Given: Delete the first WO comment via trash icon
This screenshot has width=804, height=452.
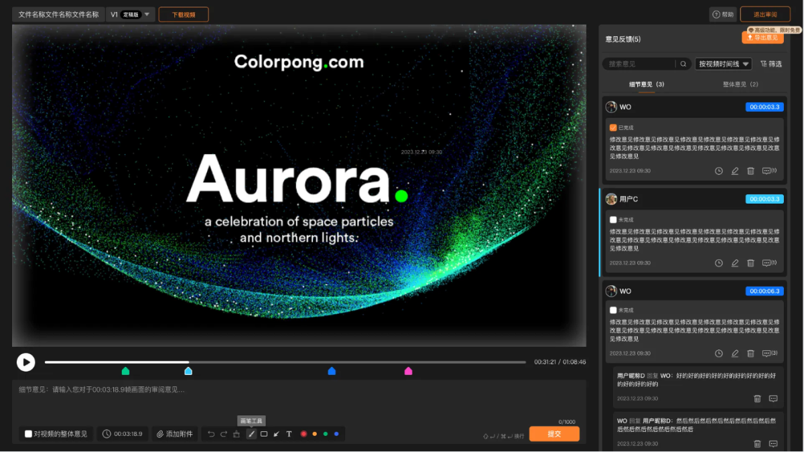Looking at the screenshot, I should pos(750,171).
